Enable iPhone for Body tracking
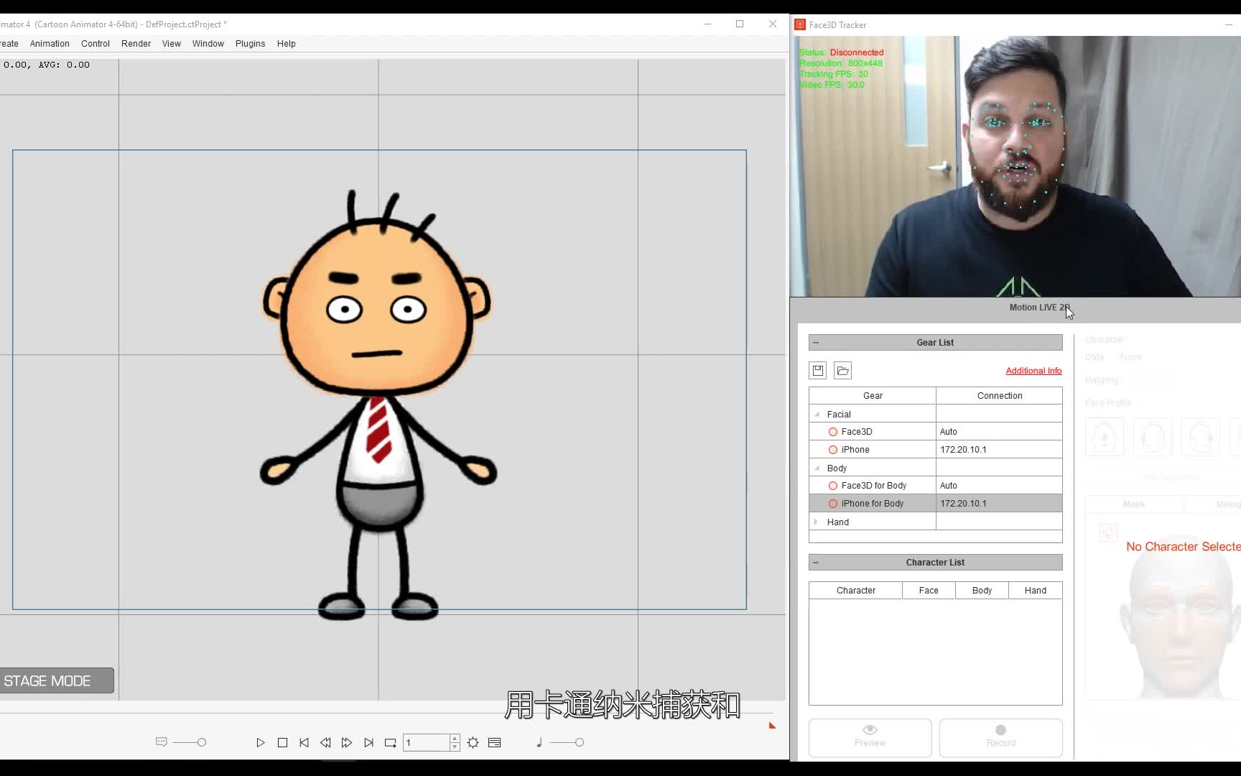1241x776 pixels. pyautogui.click(x=832, y=503)
